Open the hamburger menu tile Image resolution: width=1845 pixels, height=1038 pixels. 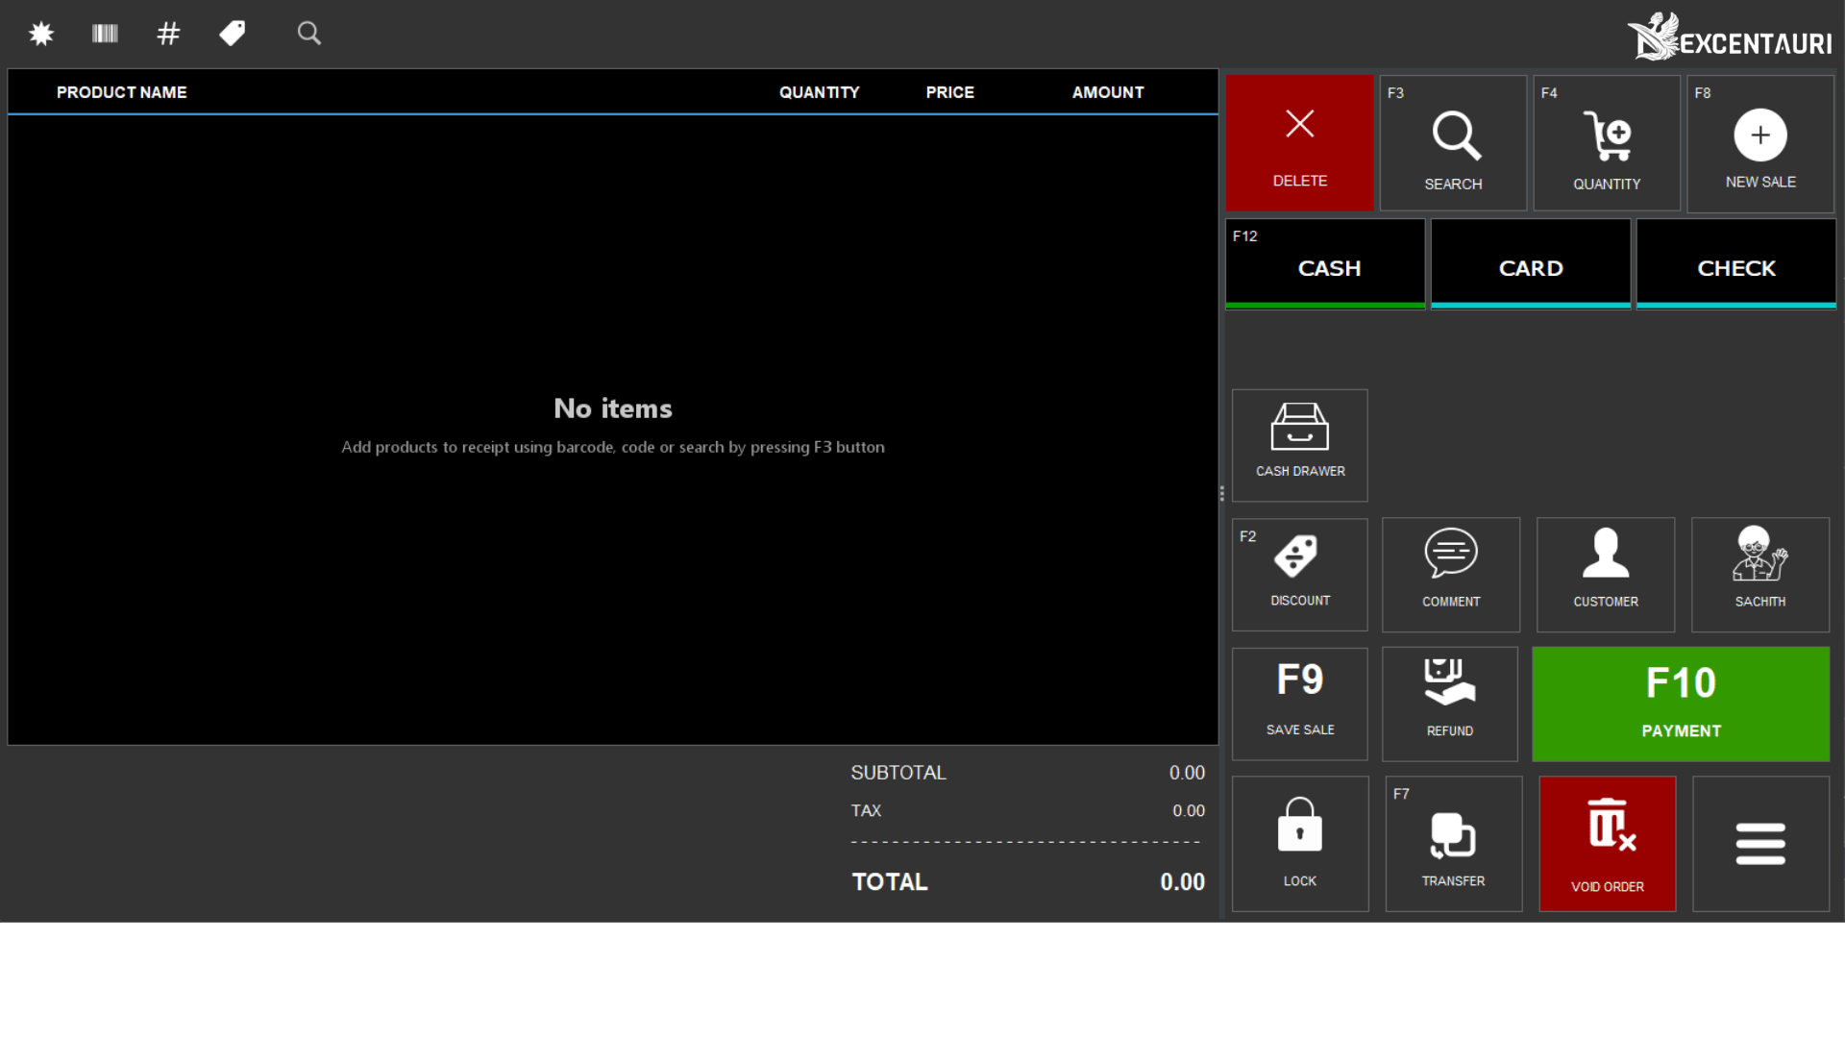1759,844
